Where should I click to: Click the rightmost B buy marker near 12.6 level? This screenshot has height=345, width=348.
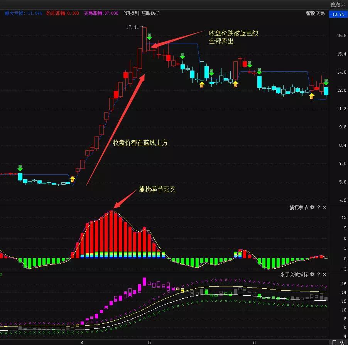pos(312,96)
